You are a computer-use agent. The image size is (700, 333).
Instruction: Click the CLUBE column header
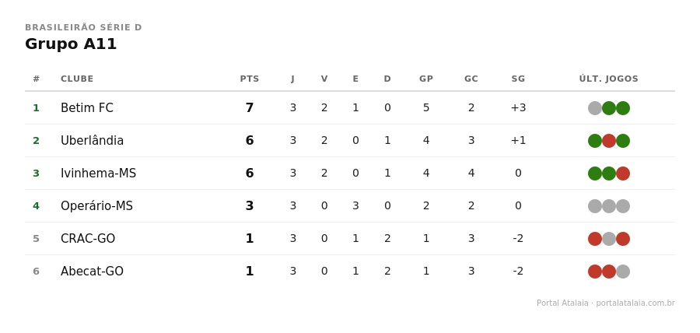coord(77,79)
